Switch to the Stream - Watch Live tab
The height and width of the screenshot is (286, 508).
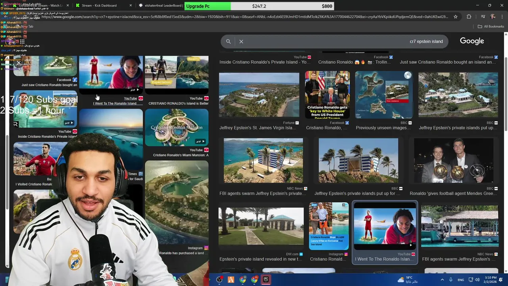(39, 6)
